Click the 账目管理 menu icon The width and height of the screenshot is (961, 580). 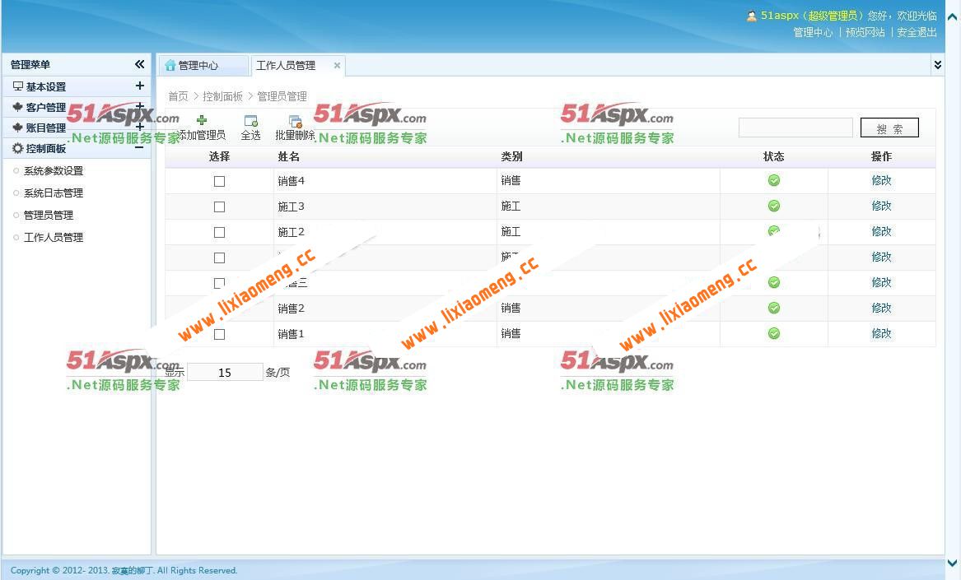pos(18,128)
